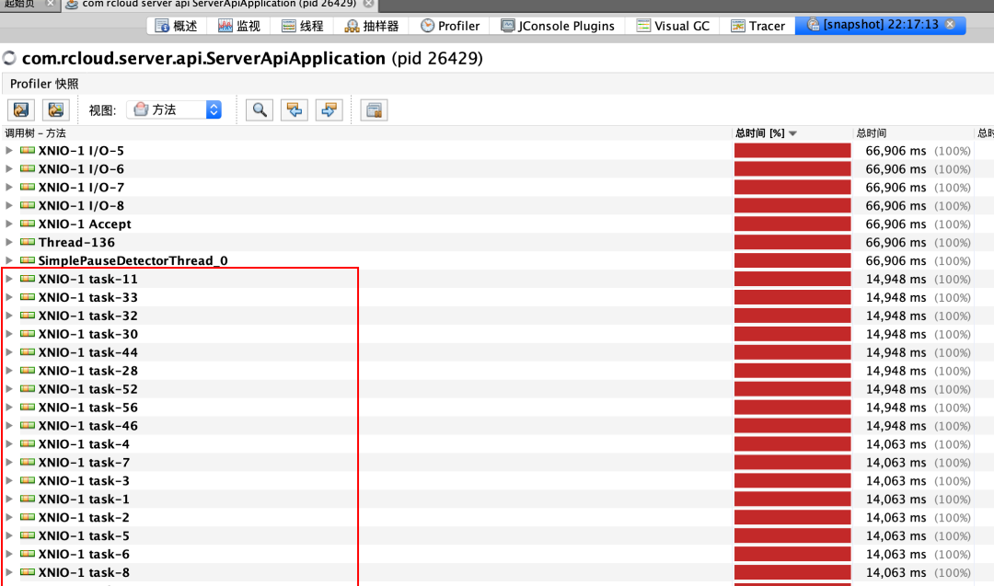Click the thread icon beside XNIO-1 task-44
This screenshot has width=994, height=586.
click(28, 352)
